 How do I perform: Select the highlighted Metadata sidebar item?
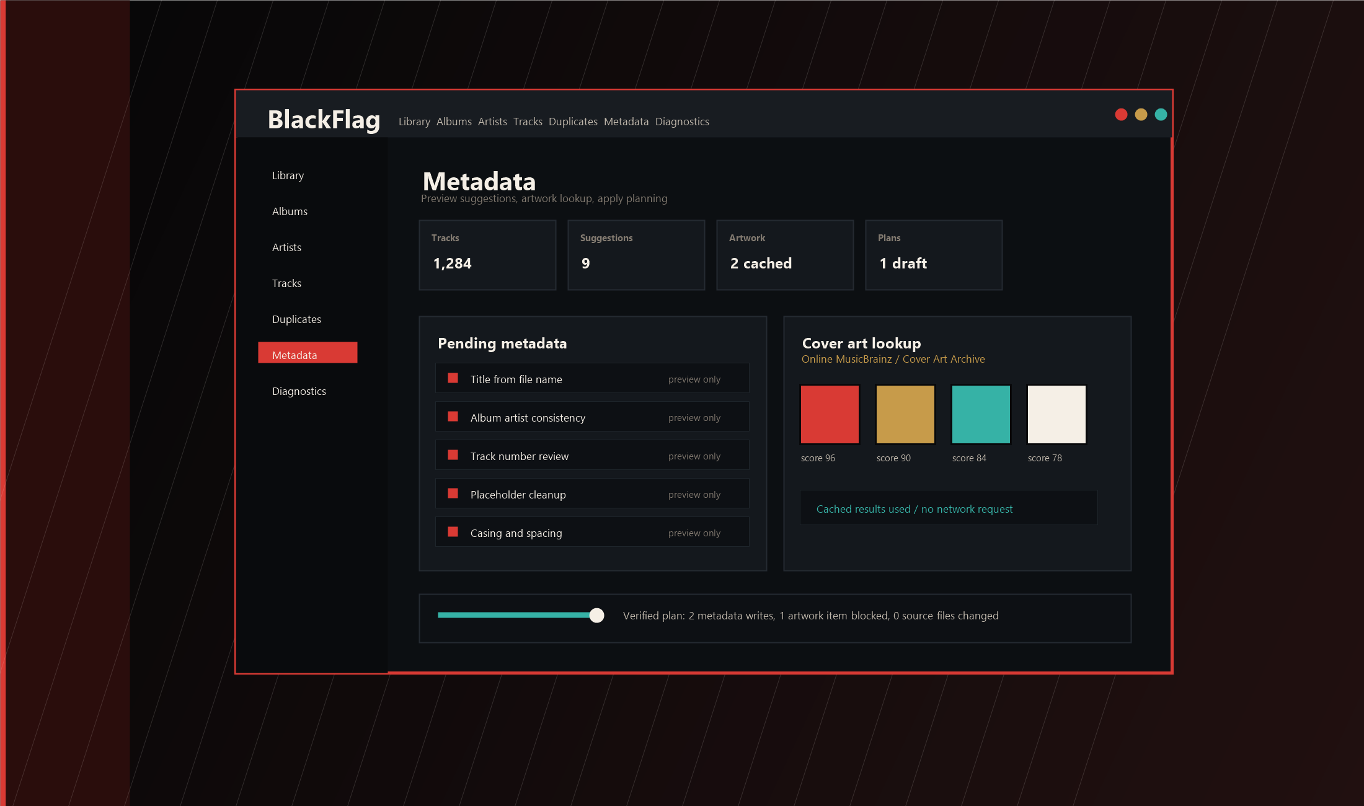click(x=308, y=353)
